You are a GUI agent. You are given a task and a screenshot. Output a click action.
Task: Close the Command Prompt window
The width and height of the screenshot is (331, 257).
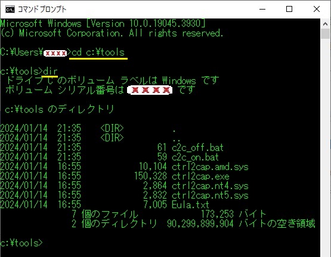tap(317, 10)
